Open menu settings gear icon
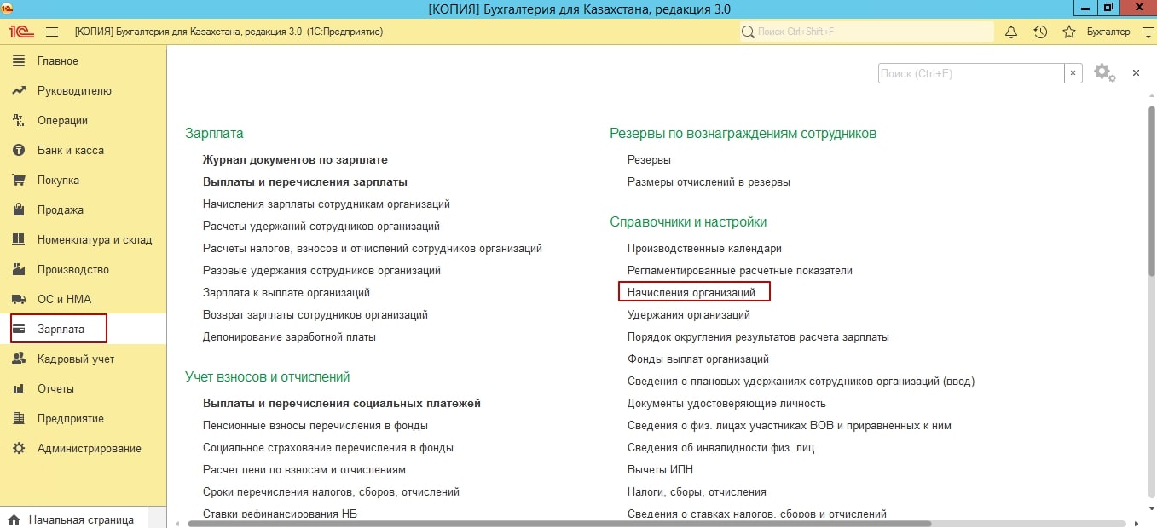The image size is (1157, 528). (1103, 73)
